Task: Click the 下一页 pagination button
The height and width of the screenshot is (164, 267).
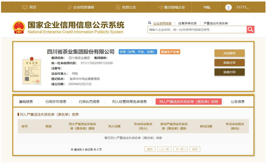Action: (x=180, y=149)
